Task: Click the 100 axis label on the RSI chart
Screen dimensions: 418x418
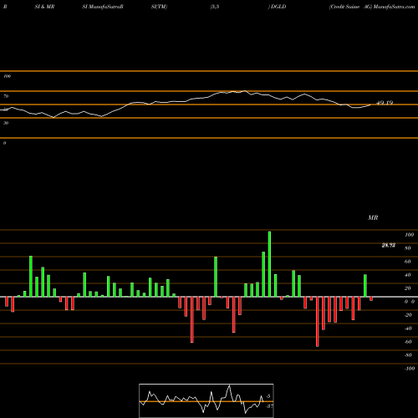Action: click(x=8, y=76)
